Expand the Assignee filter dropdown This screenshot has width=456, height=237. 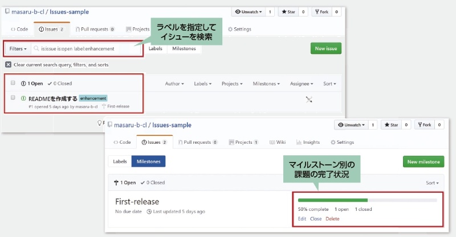302,84
